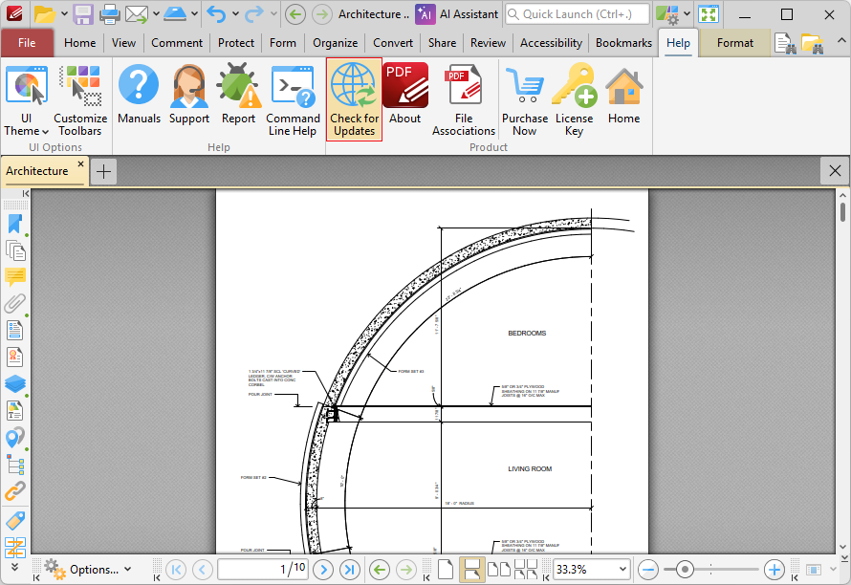Image resolution: width=851 pixels, height=585 pixels.
Task: Click Customize Toolbars icon
Action: coord(80,100)
